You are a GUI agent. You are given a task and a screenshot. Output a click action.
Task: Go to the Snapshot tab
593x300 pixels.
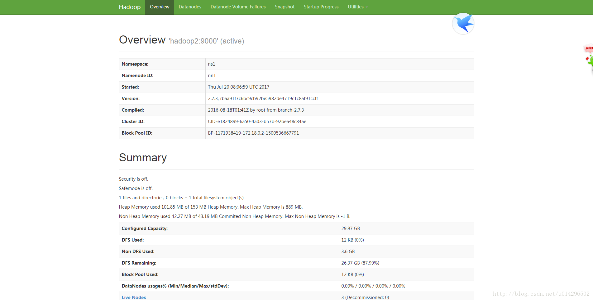[285, 7]
